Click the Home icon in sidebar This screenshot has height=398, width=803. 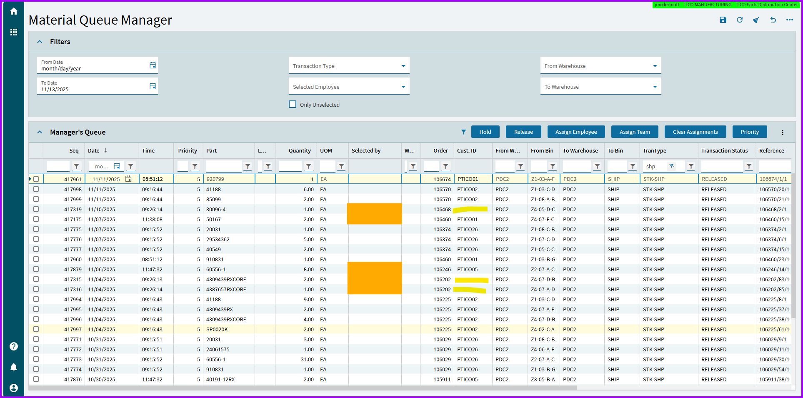coord(14,11)
